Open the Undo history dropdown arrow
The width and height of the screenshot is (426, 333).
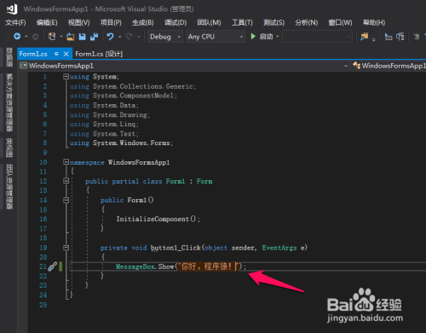(119, 37)
